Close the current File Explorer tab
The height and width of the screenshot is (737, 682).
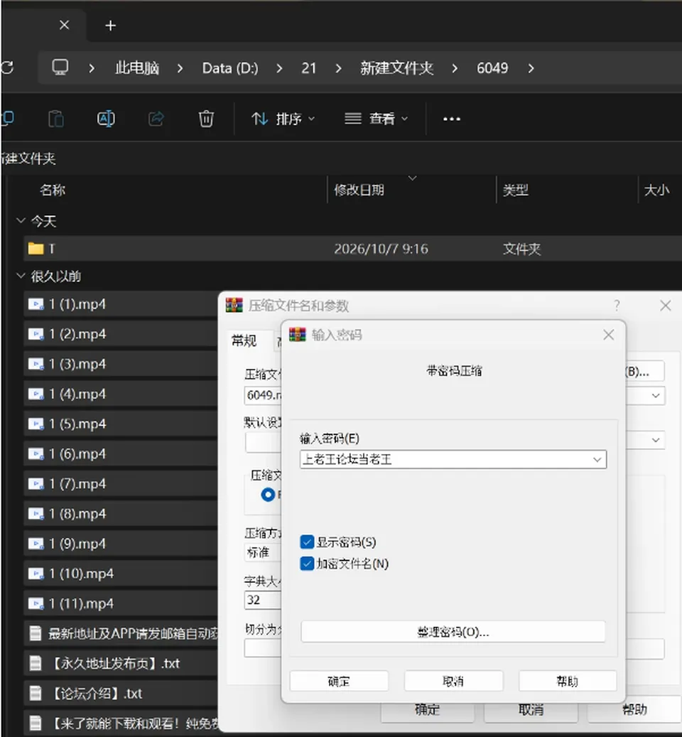(x=65, y=25)
